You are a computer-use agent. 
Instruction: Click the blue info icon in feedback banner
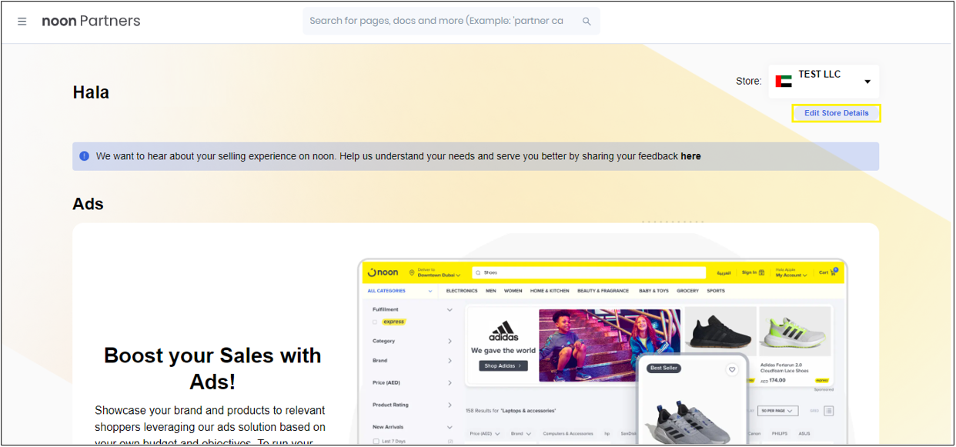pyautogui.click(x=85, y=156)
